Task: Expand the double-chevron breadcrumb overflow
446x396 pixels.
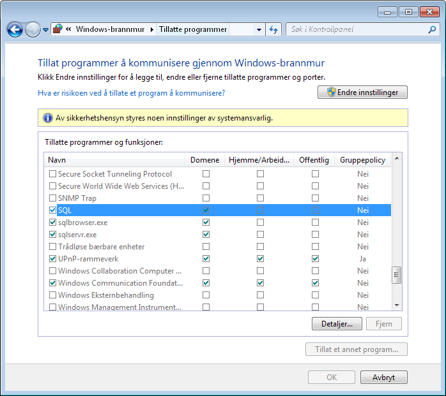Action: tap(68, 29)
